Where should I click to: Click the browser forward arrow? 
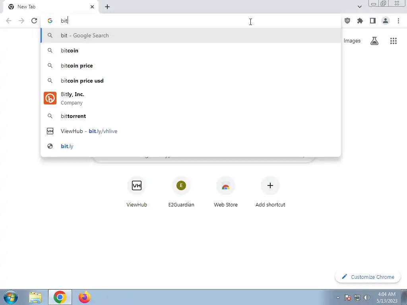pyautogui.click(x=21, y=21)
